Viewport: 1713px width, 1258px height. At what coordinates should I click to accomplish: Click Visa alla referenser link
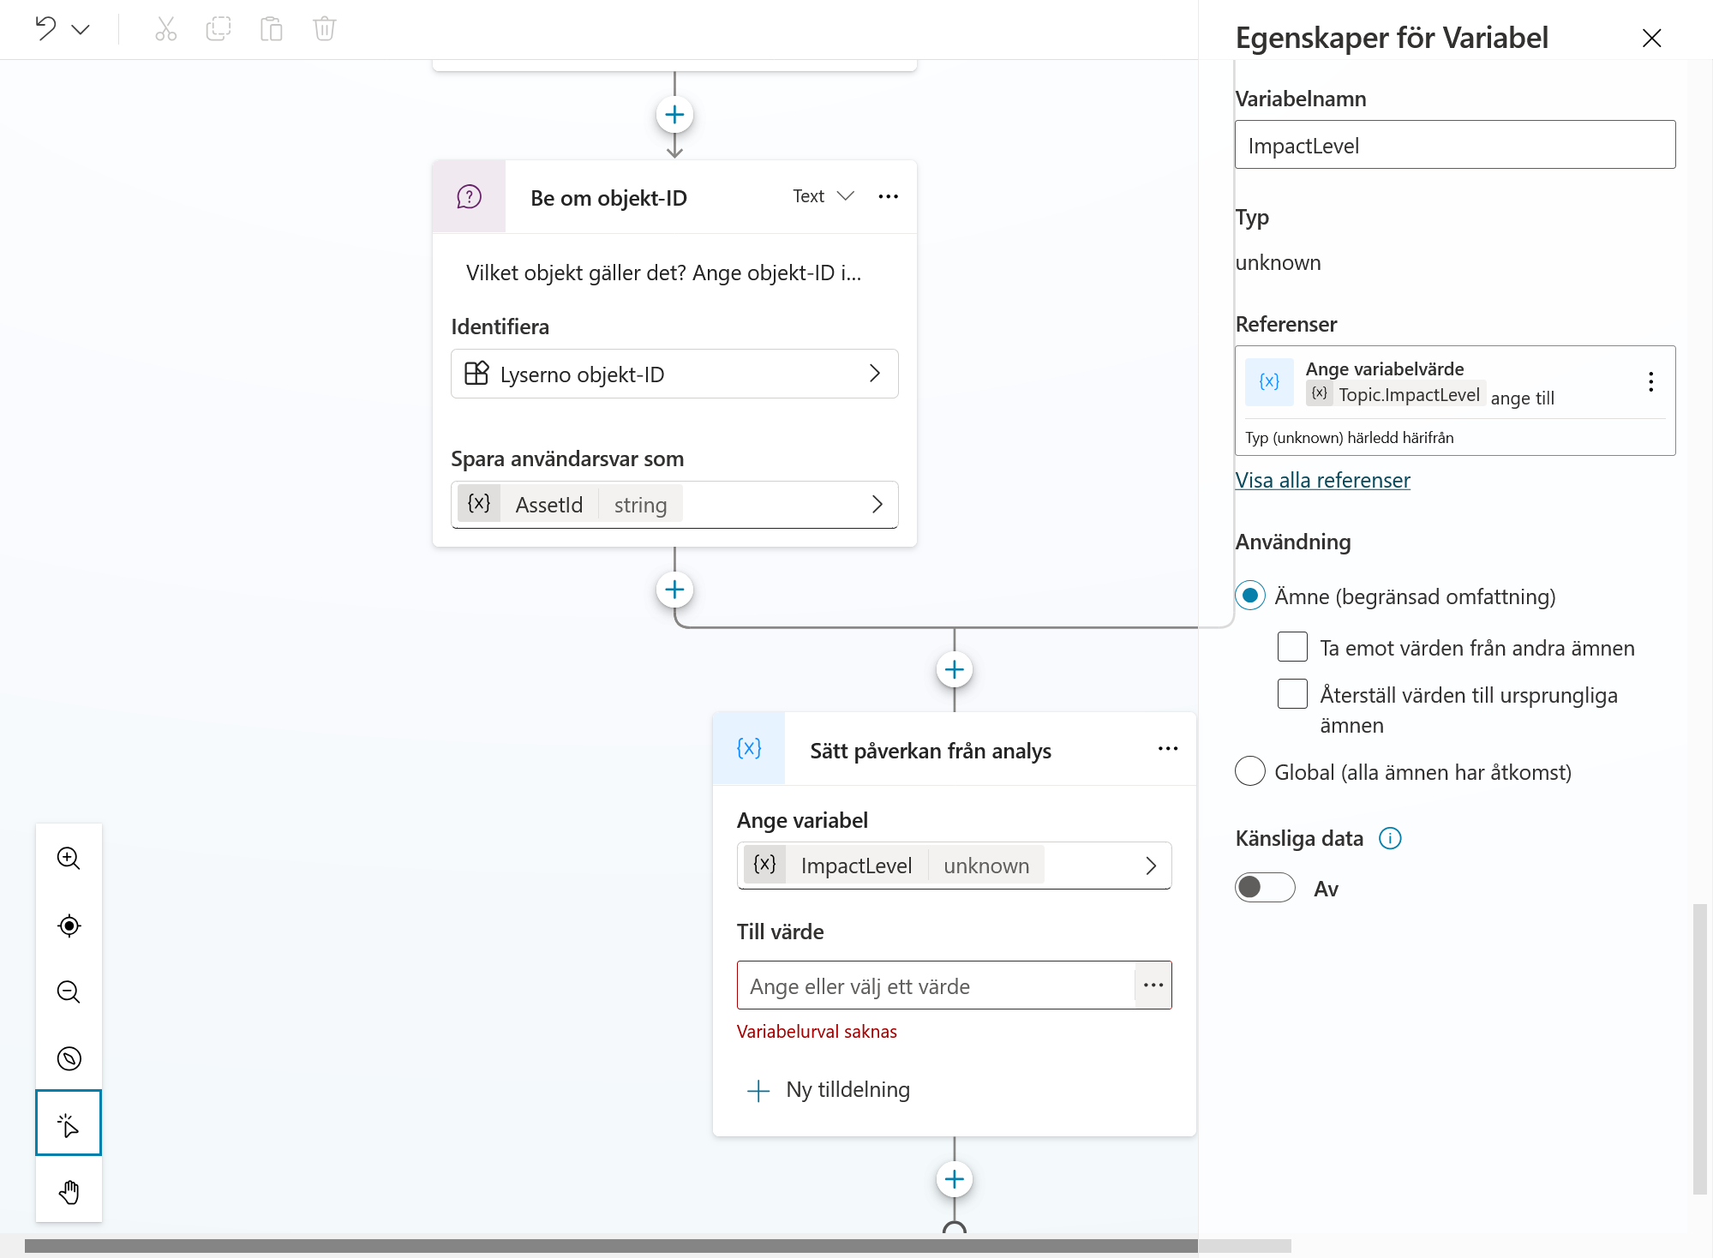(x=1323, y=480)
